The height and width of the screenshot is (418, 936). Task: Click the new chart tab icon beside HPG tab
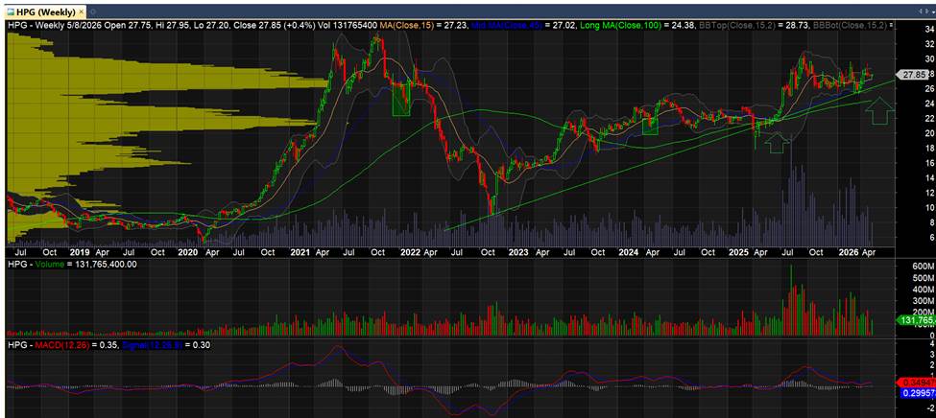pos(93,12)
